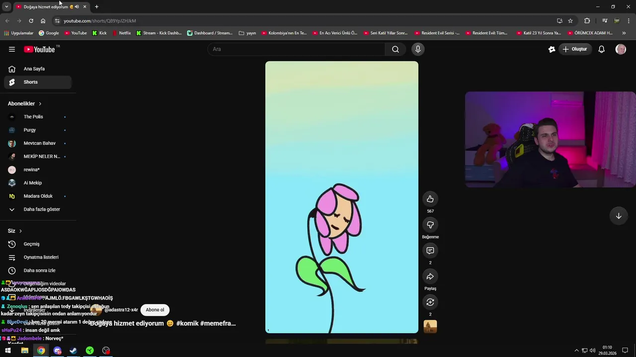
Task: Remix this Short
Action: point(430,302)
